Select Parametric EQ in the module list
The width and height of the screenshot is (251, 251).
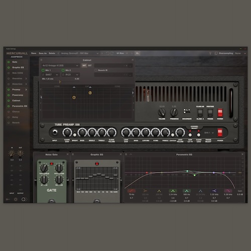[x=20, y=106]
